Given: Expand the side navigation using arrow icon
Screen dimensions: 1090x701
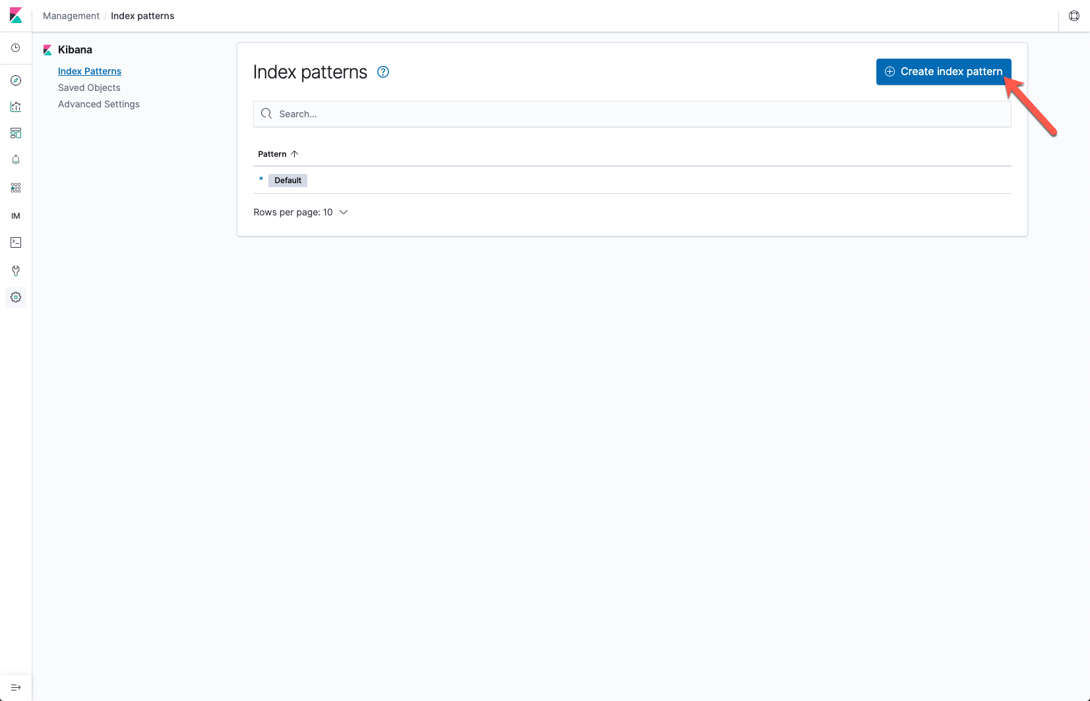Looking at the screenshot, I should coord(16,688).
